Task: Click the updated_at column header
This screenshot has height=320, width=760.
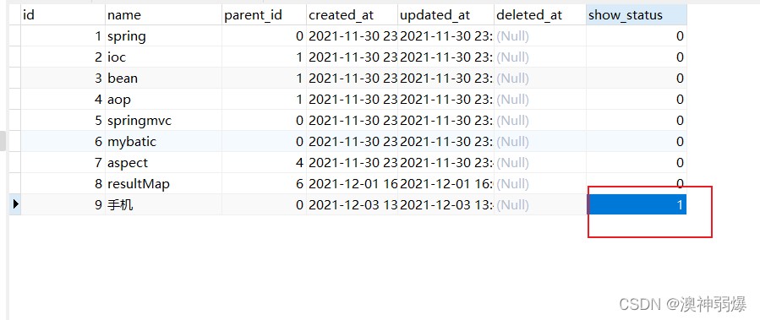Action: pos(446,15)
